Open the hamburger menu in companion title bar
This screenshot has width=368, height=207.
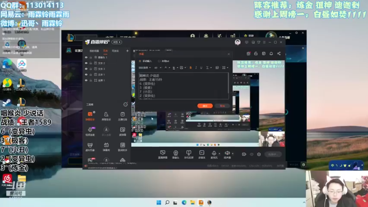coord(264,42)
